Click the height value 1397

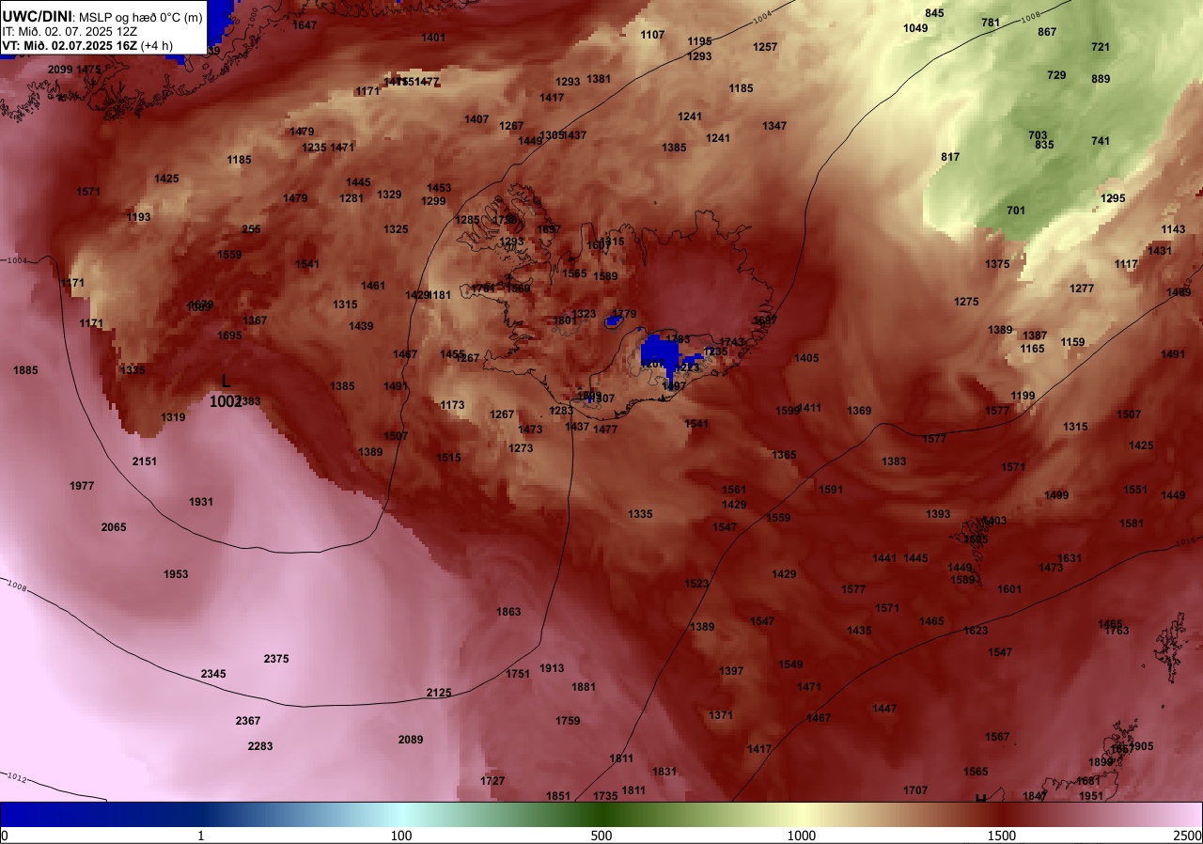(x=731, y=671)
